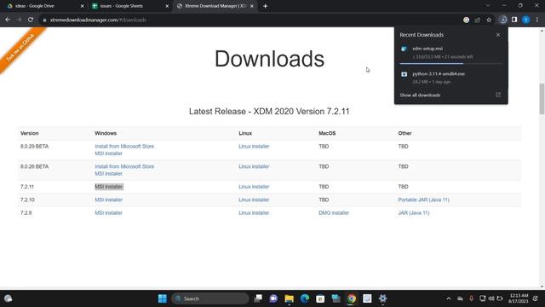This screenshot has width=545, height=307.
Task: Open Microsoft Store from the taskbar
Action: (x=320, y=298)
